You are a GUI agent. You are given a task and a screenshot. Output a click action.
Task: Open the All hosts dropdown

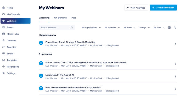coord(129,28)
